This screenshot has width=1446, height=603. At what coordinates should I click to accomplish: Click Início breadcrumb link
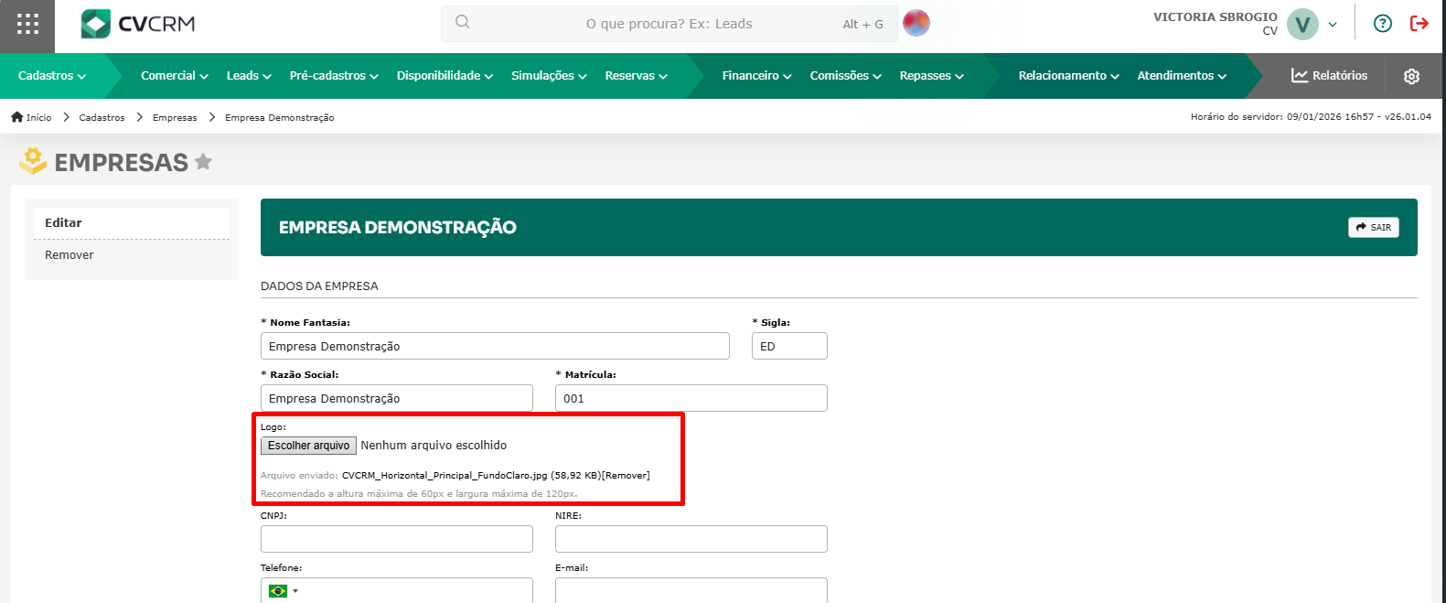click(38, 117)
